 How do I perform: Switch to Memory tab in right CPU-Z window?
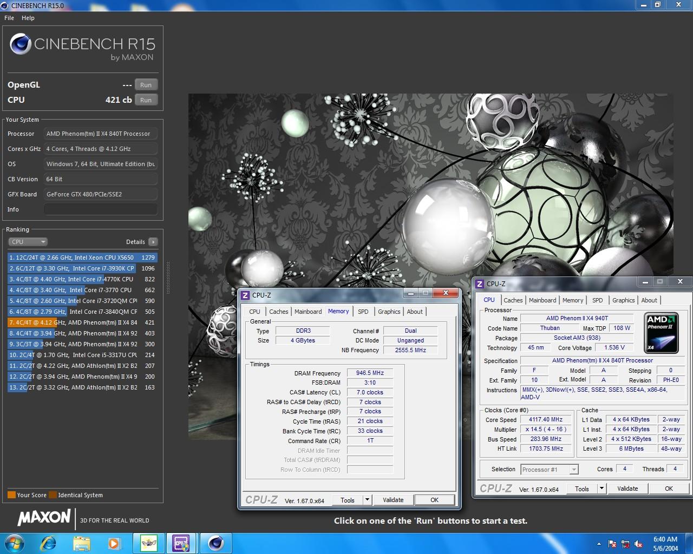573,300
